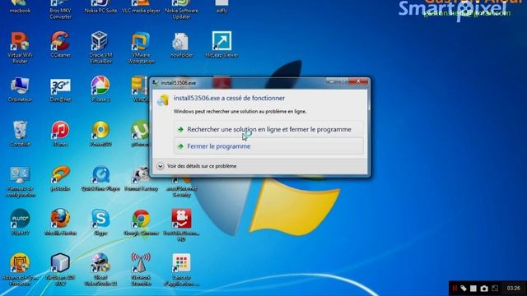
Task: Click the install53506.exe dialog title bar text
Action: coord(178,83)
